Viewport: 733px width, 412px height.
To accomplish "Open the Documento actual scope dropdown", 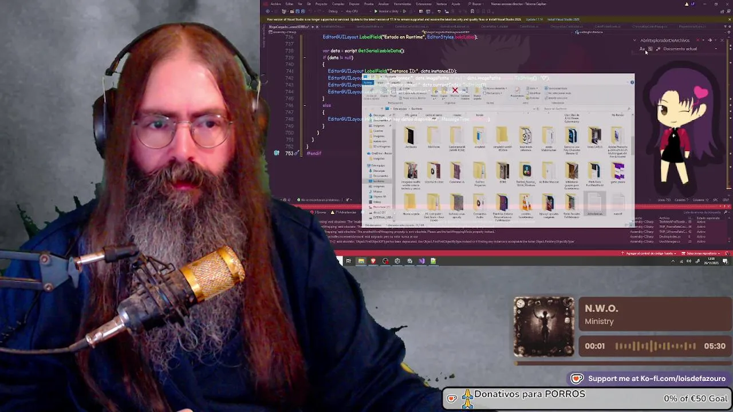I will tap(690, 49).
